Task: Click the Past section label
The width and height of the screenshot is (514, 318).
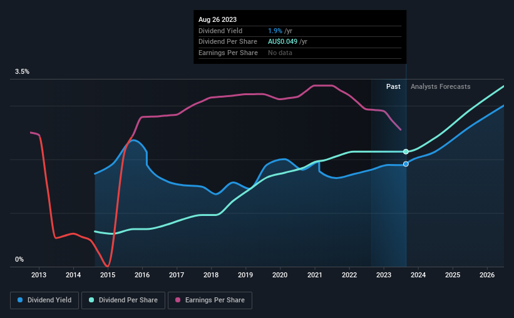Action: coord(393,86)
